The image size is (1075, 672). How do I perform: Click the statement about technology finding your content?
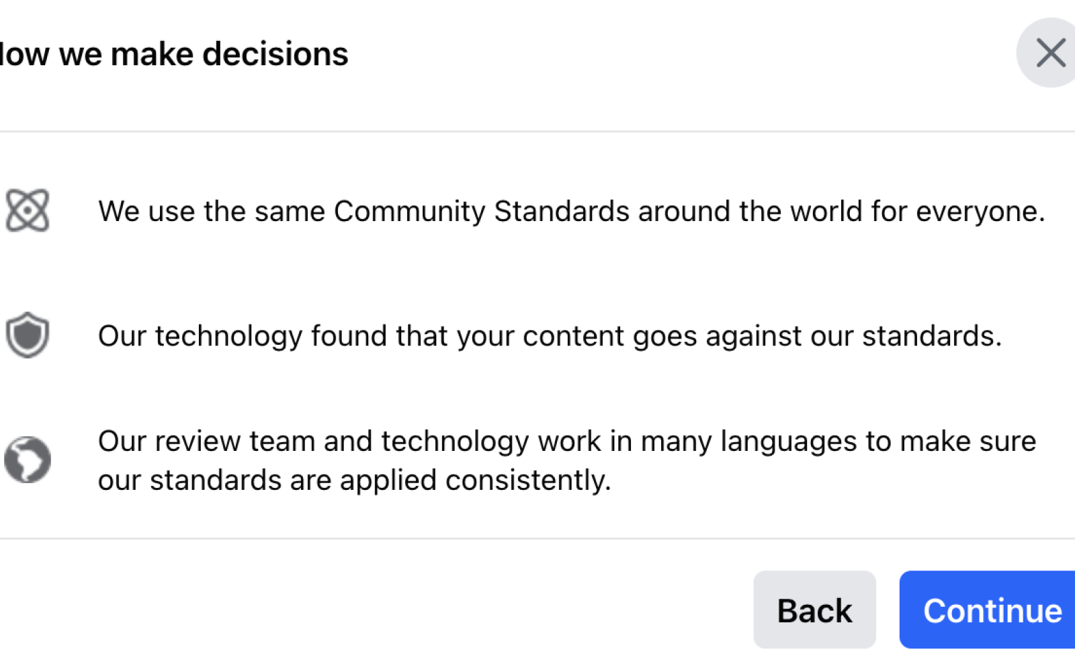click(x=550, y=336)
